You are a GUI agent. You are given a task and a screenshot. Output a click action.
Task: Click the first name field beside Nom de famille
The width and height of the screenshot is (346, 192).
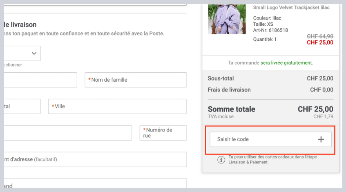(x=40, y=80)
